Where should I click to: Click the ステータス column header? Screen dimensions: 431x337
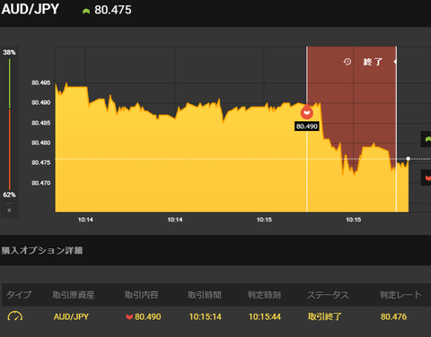tap(328, 295)
